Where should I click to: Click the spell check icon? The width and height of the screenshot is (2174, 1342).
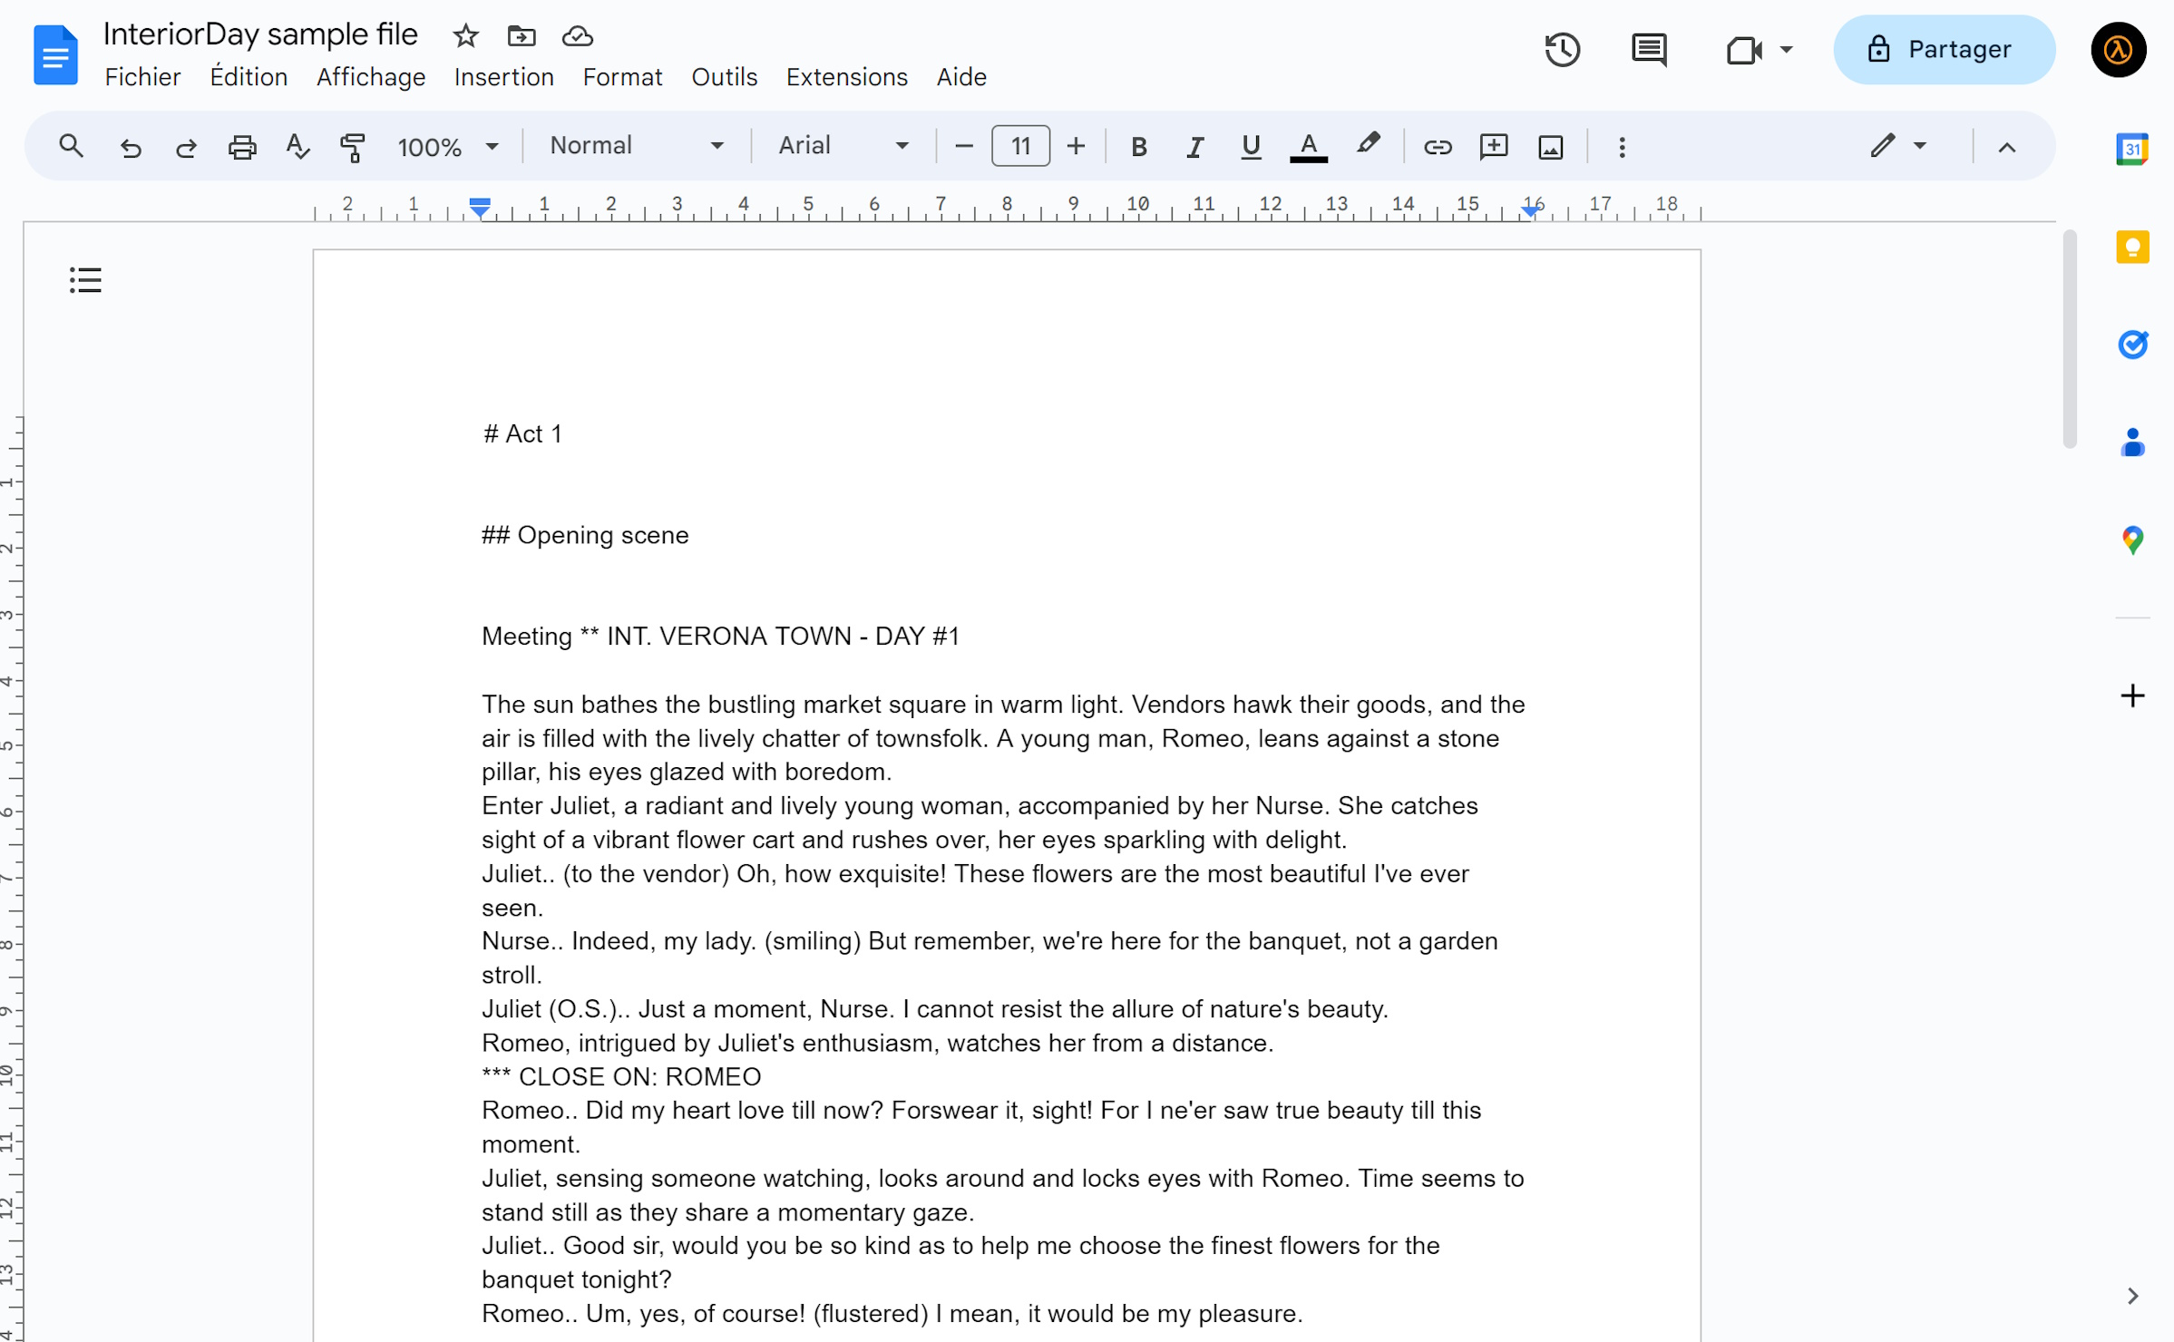[x=297, y=146]
